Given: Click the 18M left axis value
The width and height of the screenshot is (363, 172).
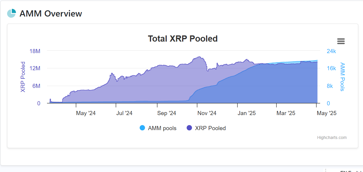Looking at the screenshot, I should (35, 51).
